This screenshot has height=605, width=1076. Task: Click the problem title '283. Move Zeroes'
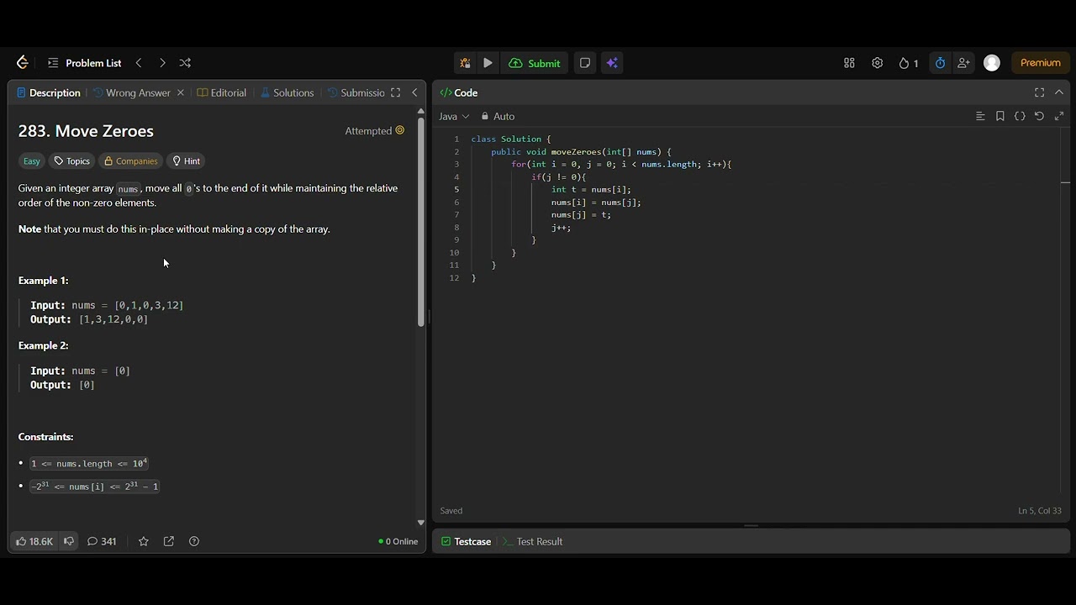86,131
